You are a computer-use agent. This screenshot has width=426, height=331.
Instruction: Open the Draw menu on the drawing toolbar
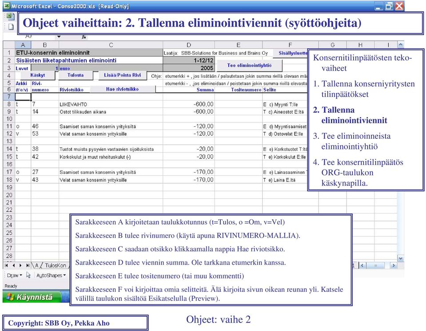pos(14,275)
